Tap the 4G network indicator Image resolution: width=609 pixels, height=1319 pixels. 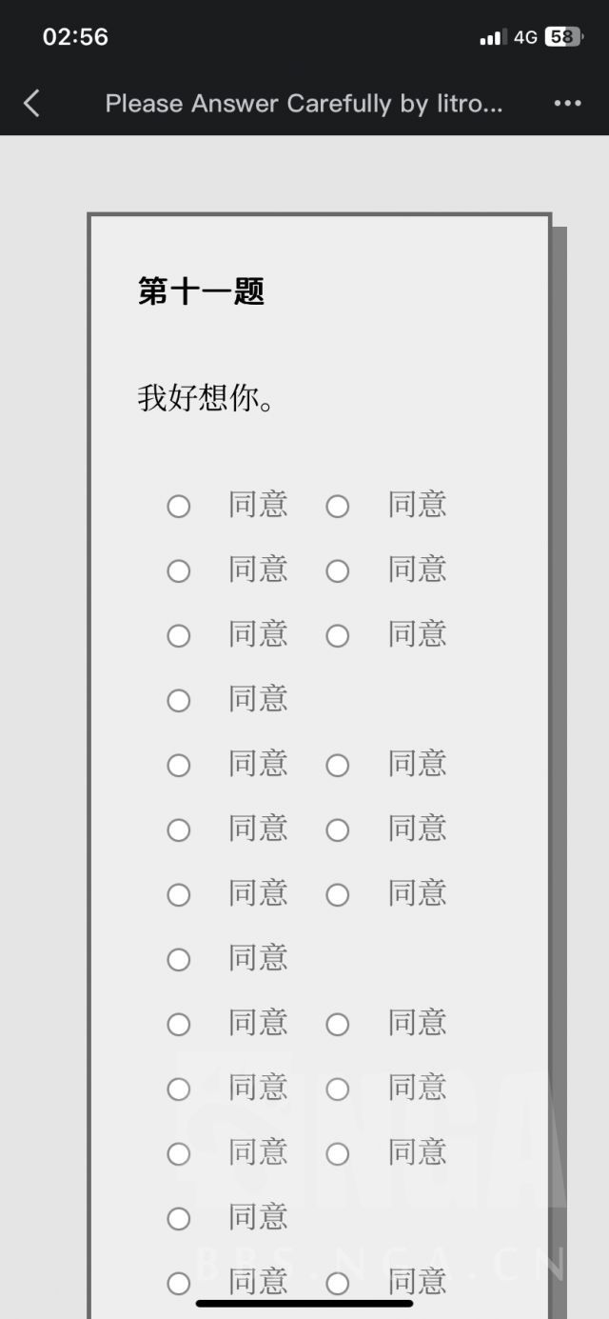coord(525,37)
